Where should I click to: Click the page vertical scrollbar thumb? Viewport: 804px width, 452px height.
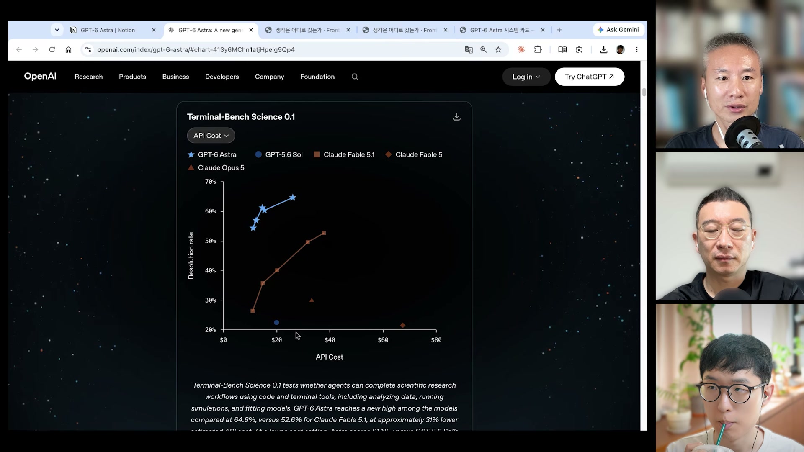pyautogui.click(x=644, y=92)
